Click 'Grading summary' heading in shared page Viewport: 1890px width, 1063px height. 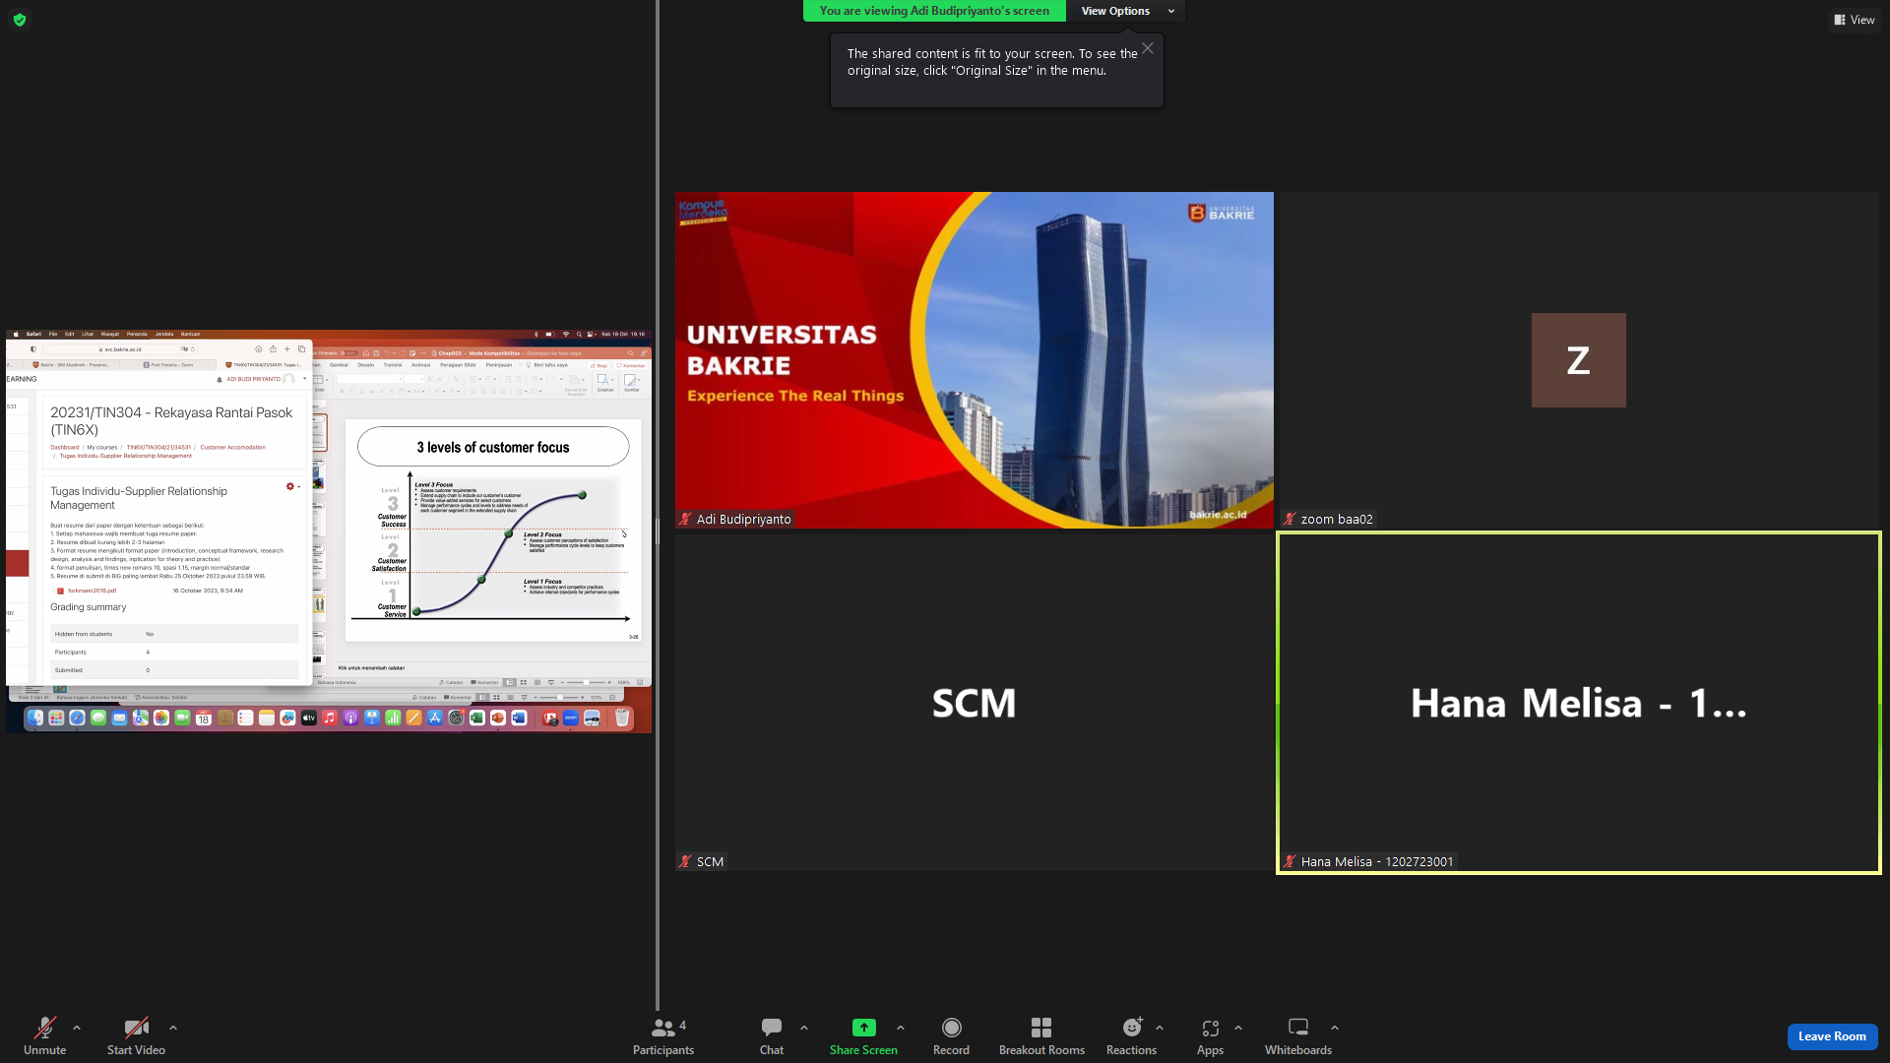tap(89, 607)
